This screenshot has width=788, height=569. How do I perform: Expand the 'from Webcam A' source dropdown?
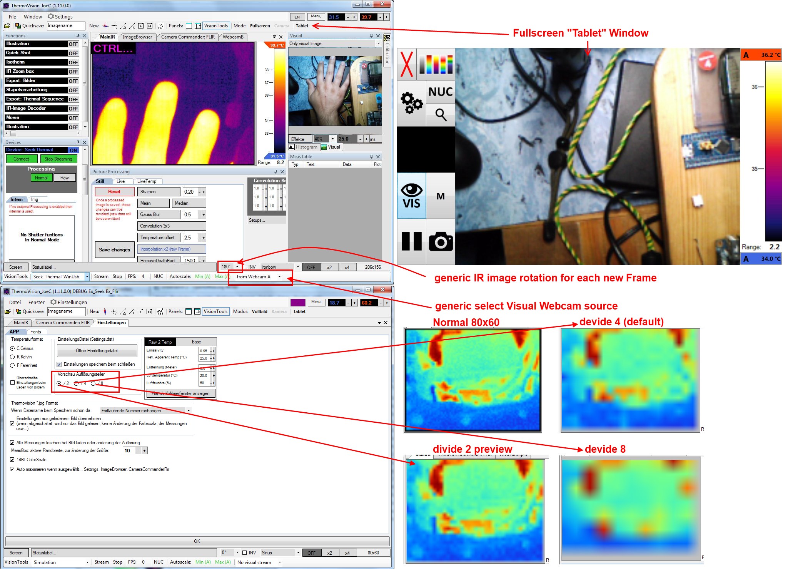tap(279, 276)
